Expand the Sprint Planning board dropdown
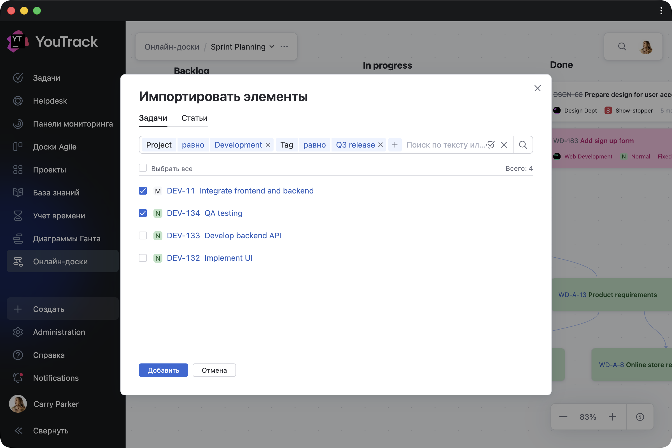 [271, 46]
